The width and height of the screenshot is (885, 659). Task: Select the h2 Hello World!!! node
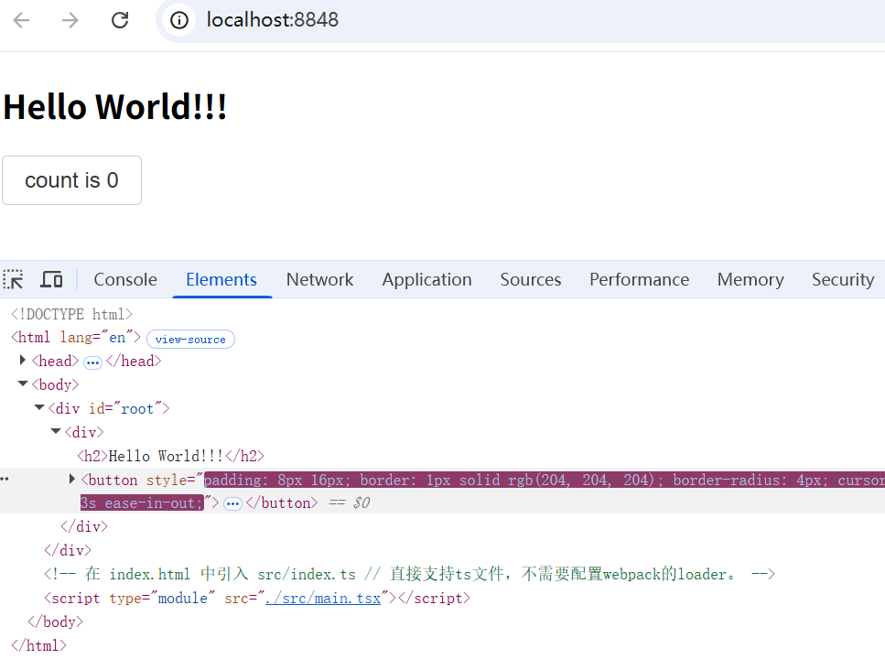click(170, 457)
